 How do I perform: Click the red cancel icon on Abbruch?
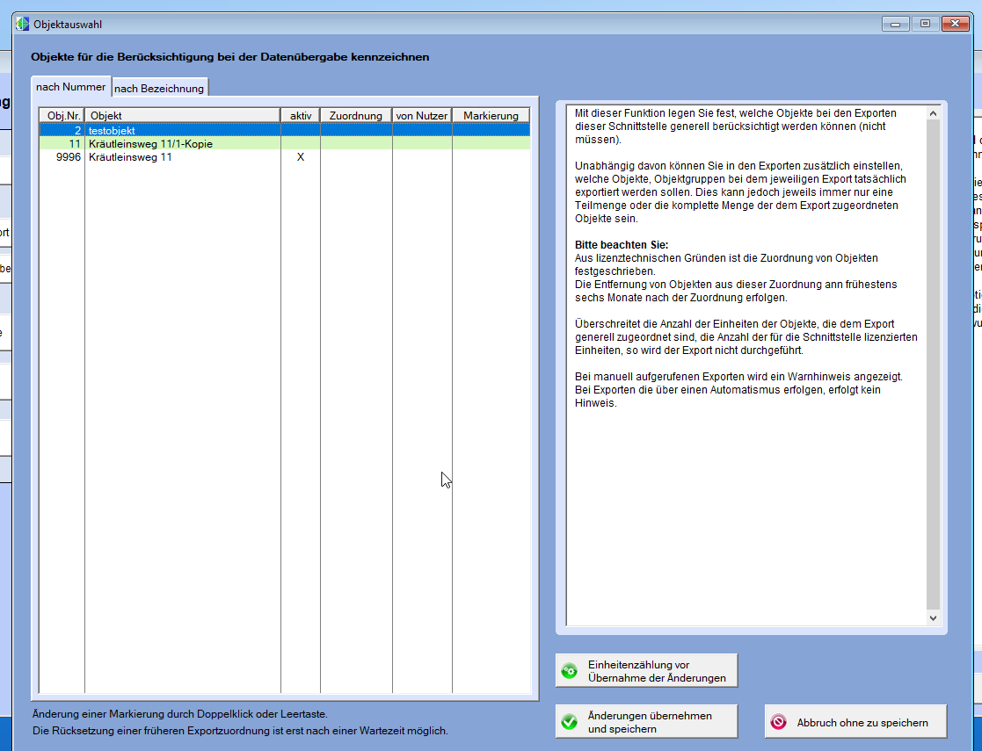[779, 722]
